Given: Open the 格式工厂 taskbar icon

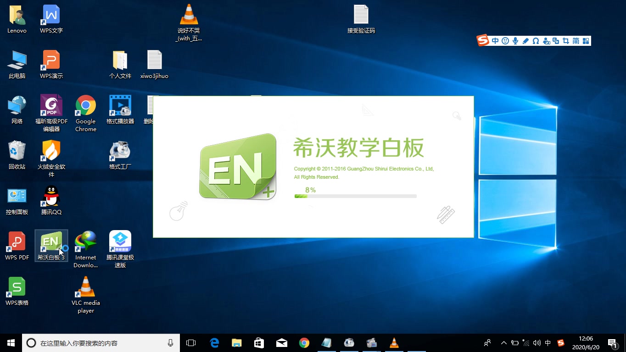Looking at the screenshot, I should click(x=349, y=343).
